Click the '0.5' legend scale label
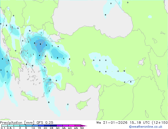 pos(9,128)
